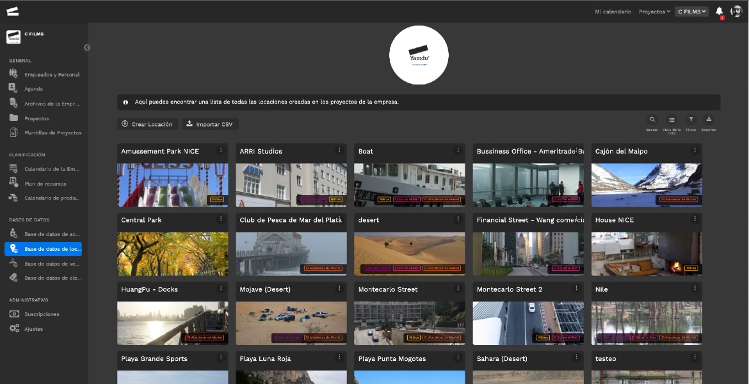Open options menu for ARRI Studios
Image resolution: width=749 pixels, height=384 pixels.
point(339,150)
